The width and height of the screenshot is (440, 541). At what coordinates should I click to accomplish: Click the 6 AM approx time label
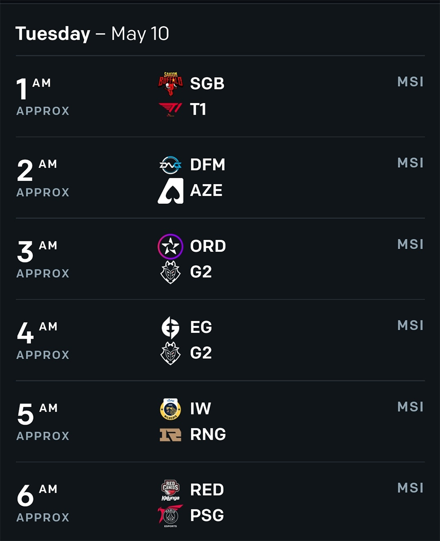pos(43,503)
